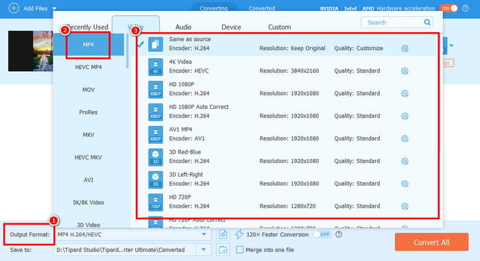The image size is (480, 261).
Task: Open settings gear for AV1 MP4
Action: coord(405,138)
